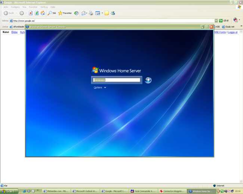This screenshot has height=194, width=243.
Task: Open the History icon in IE toolbar
Action: click(x=76, y=13)
